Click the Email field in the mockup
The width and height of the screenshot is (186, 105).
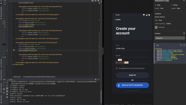(133, 55)
